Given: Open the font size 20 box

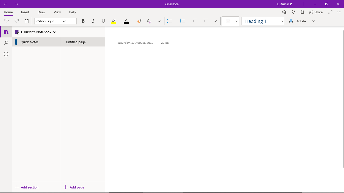Looking at the screenshot, I should (68, 21).
